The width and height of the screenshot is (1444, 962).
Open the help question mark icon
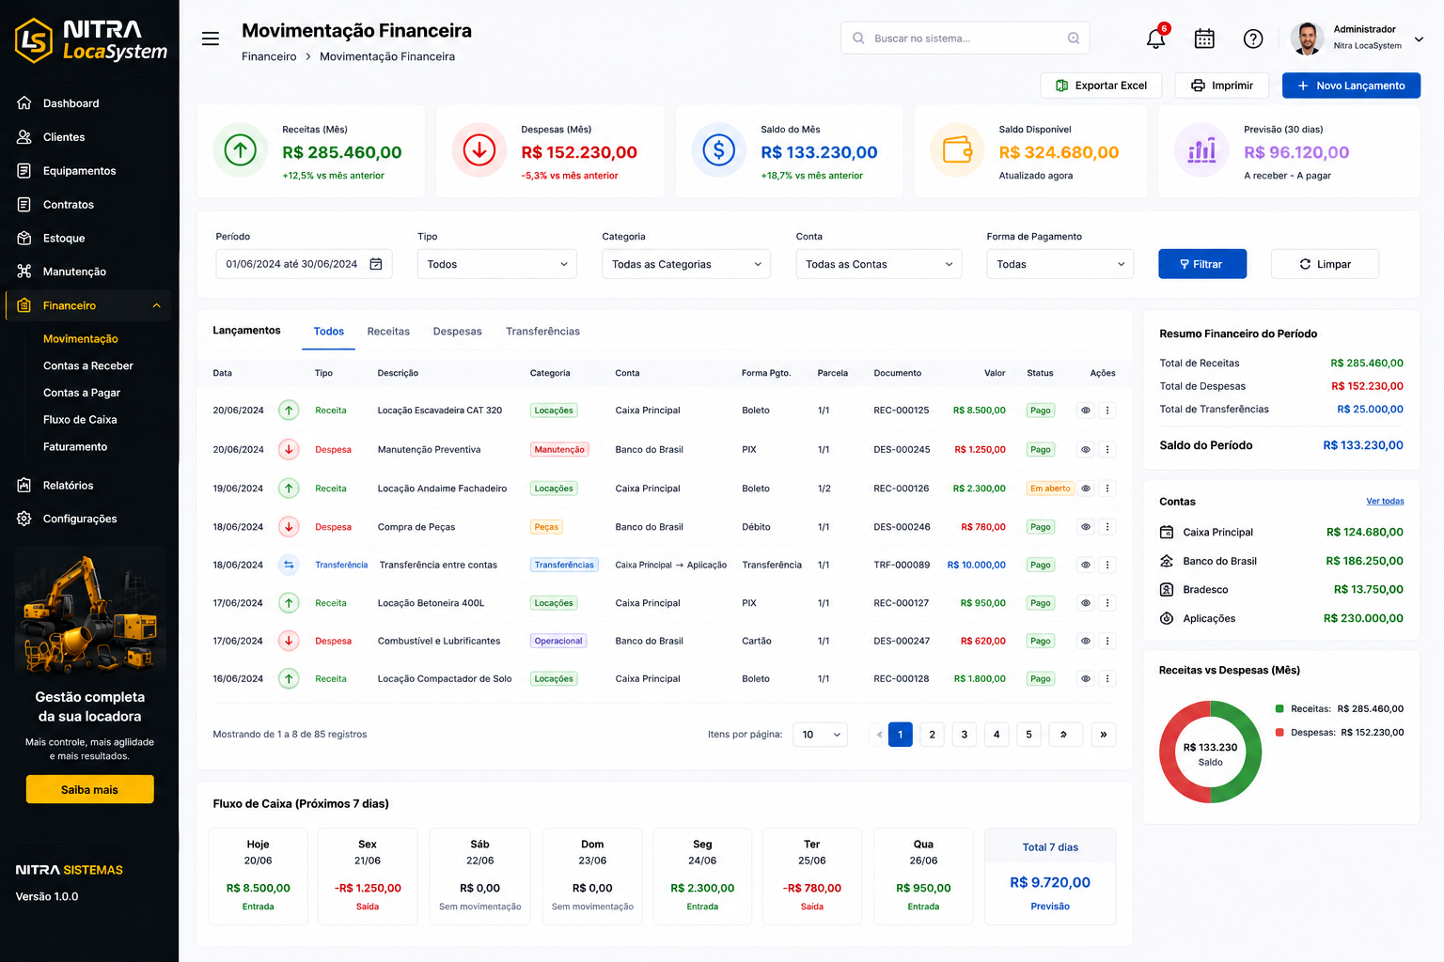[x=1253, y=39]
